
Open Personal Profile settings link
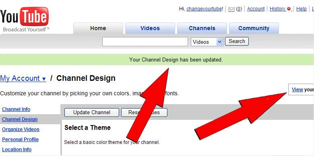tap(20, 140)
